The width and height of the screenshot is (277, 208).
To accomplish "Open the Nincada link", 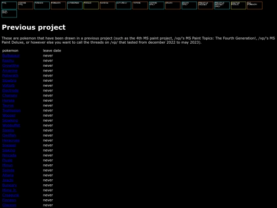I will (x=9, y=155).
